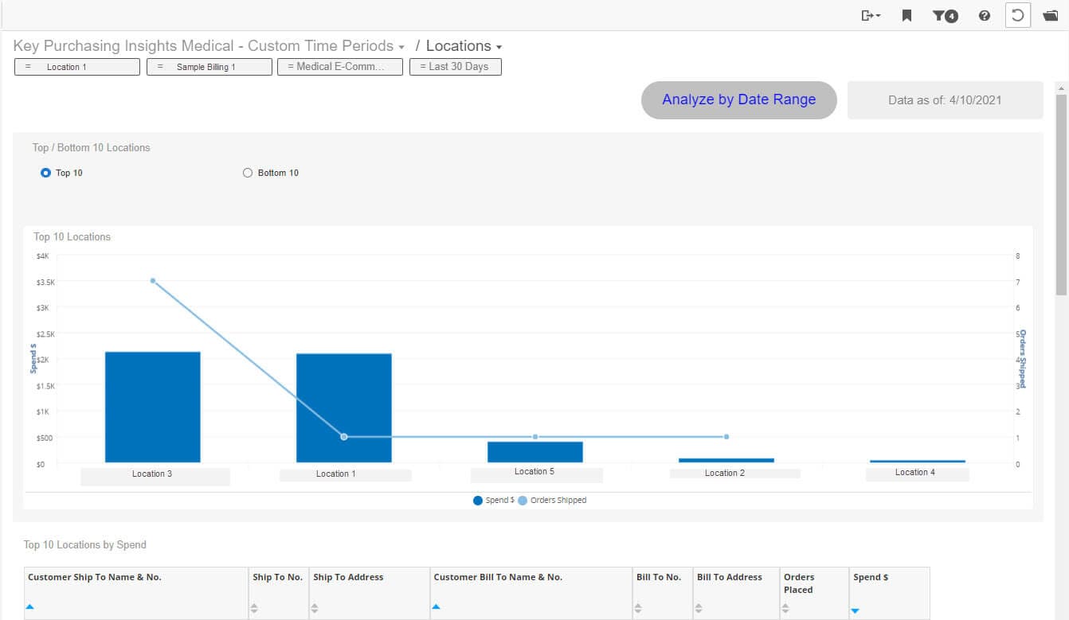The image size is (1069, 620).
Task: Open the filter panel showing 4 filters
Action: tap(945, 15)
